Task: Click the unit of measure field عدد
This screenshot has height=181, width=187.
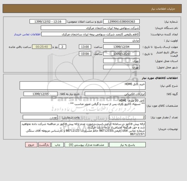Action: [40, 117]
